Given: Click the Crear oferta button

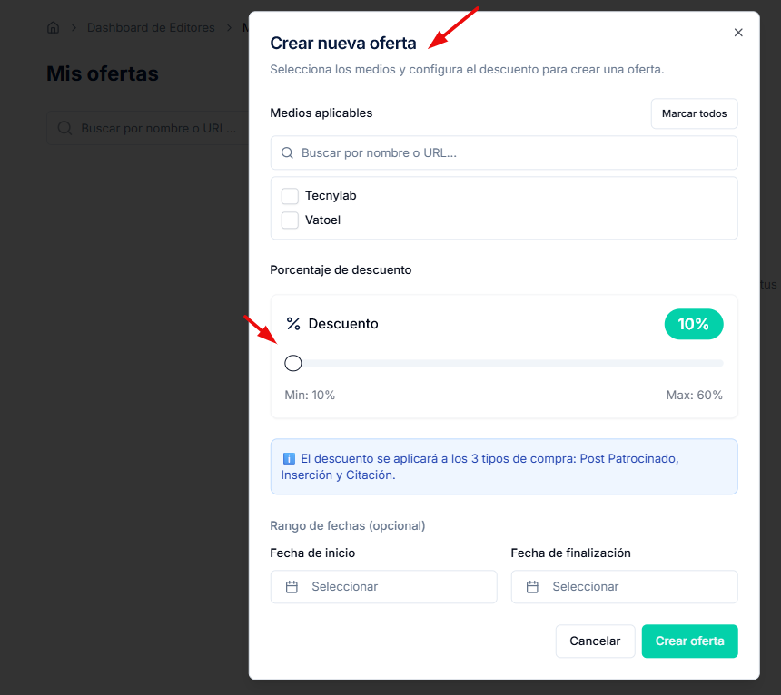Looking at the screenshot, I should coord(689,641).
